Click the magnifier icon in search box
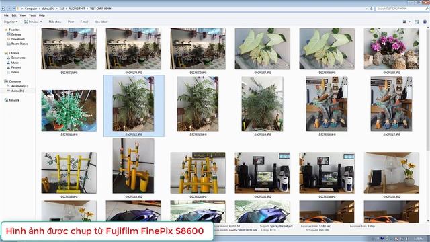The width and height of the screenshot is (430, 242). pyautogui.click(x=427, y=9)
